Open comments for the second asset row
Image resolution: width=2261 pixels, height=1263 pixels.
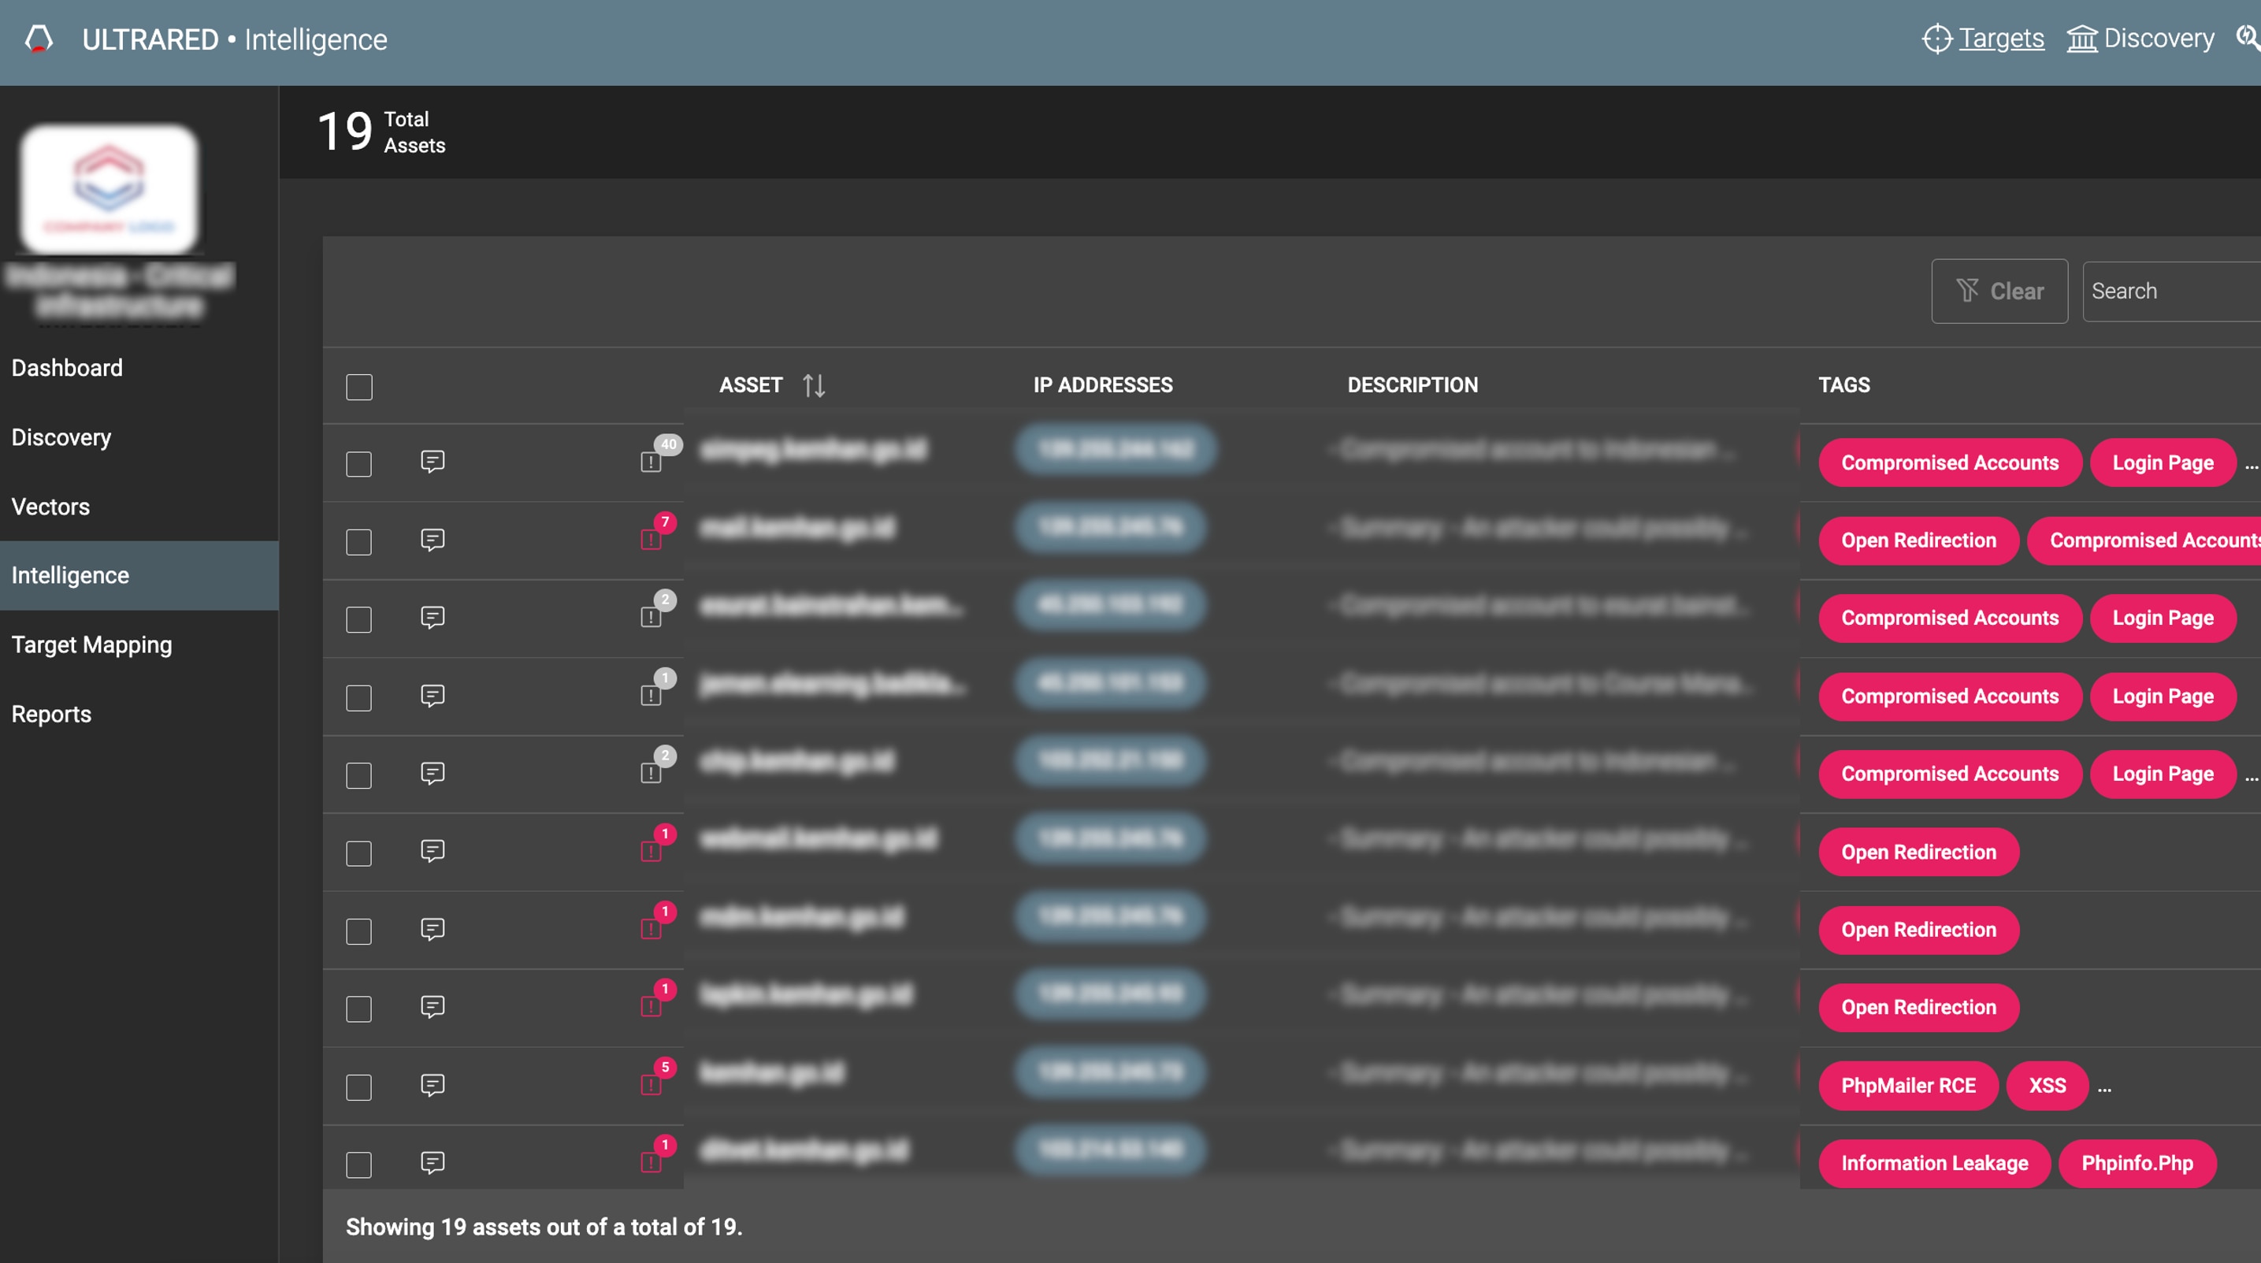[x=433, y=539]
